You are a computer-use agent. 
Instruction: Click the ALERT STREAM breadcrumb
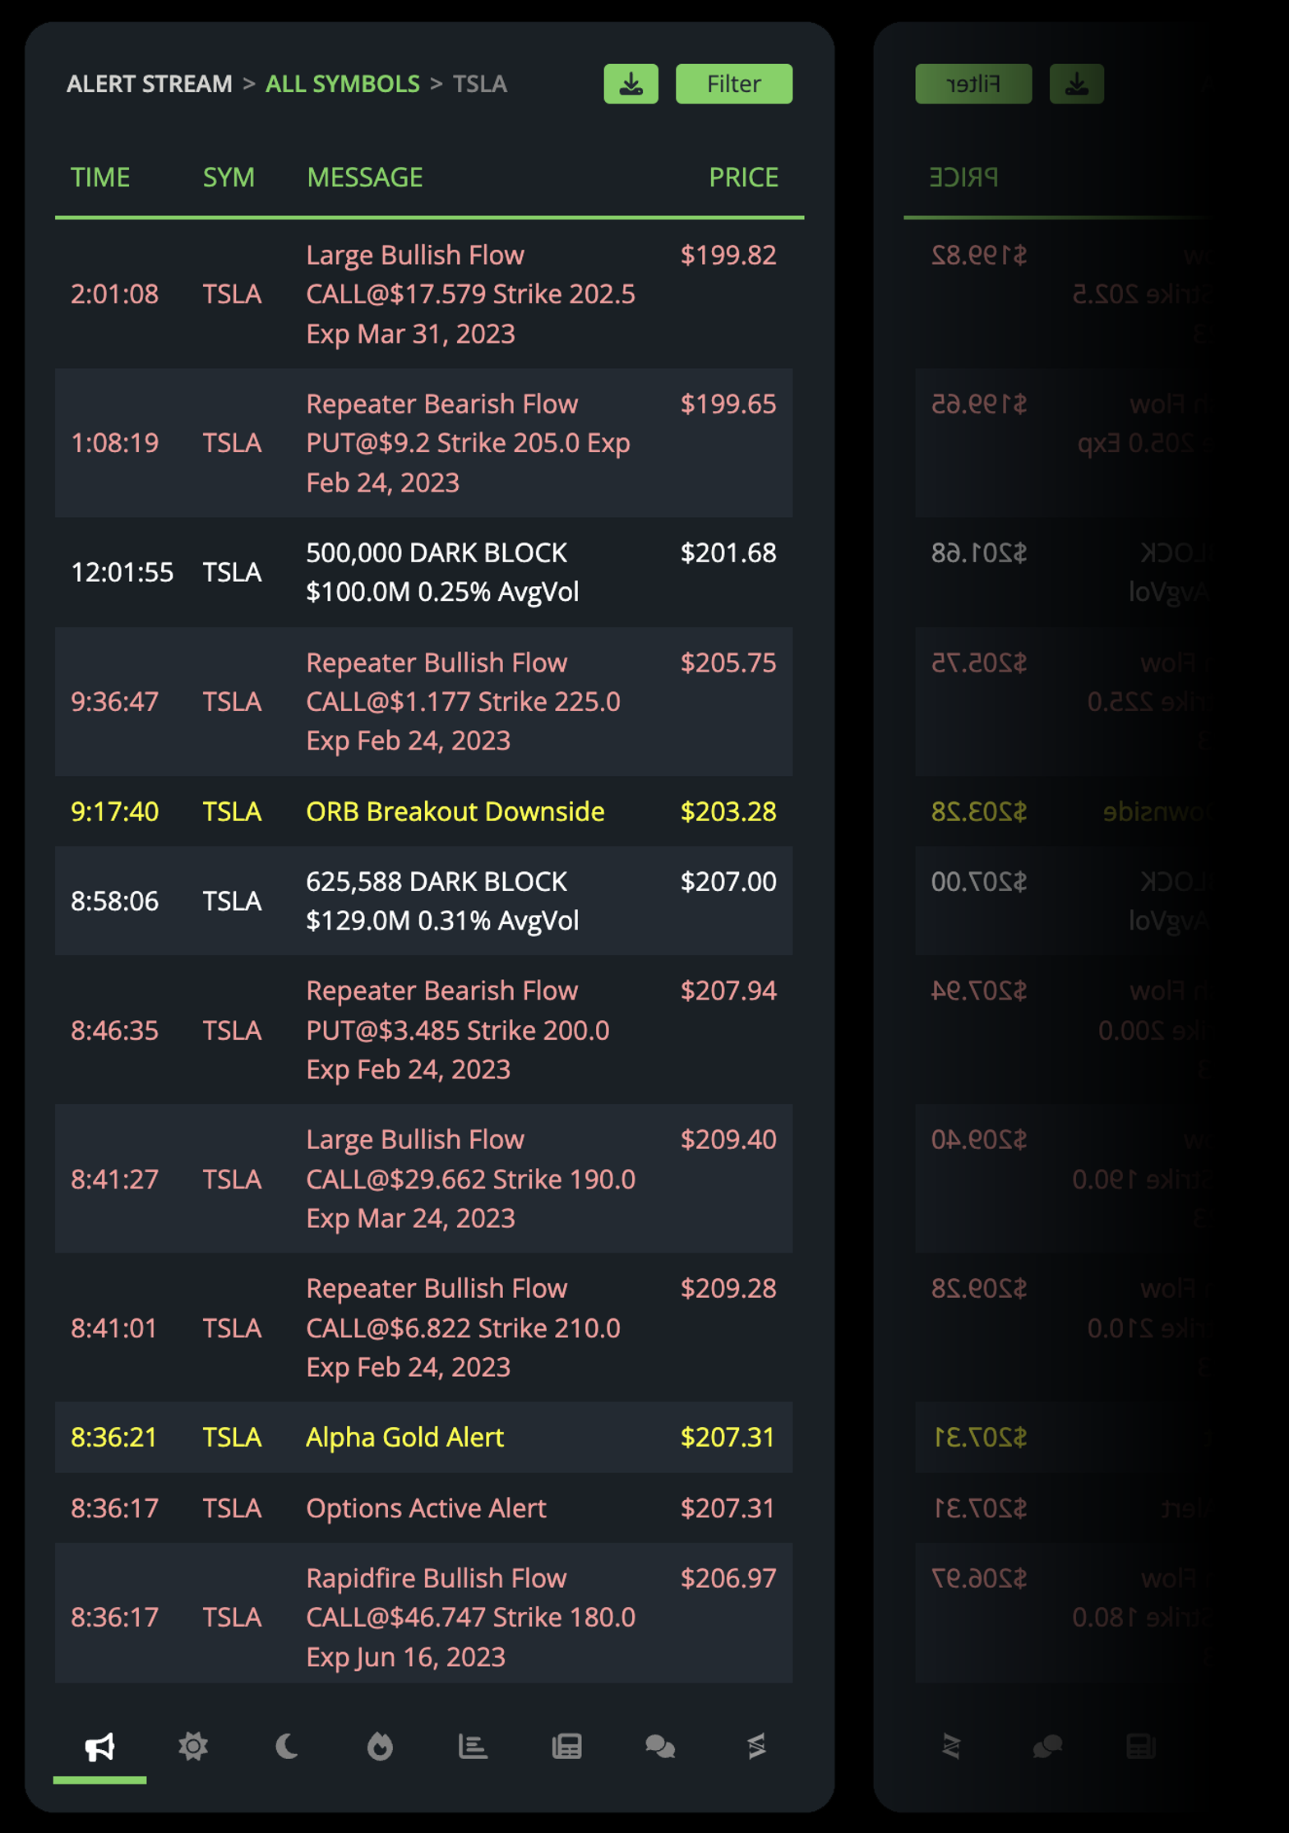150,84
